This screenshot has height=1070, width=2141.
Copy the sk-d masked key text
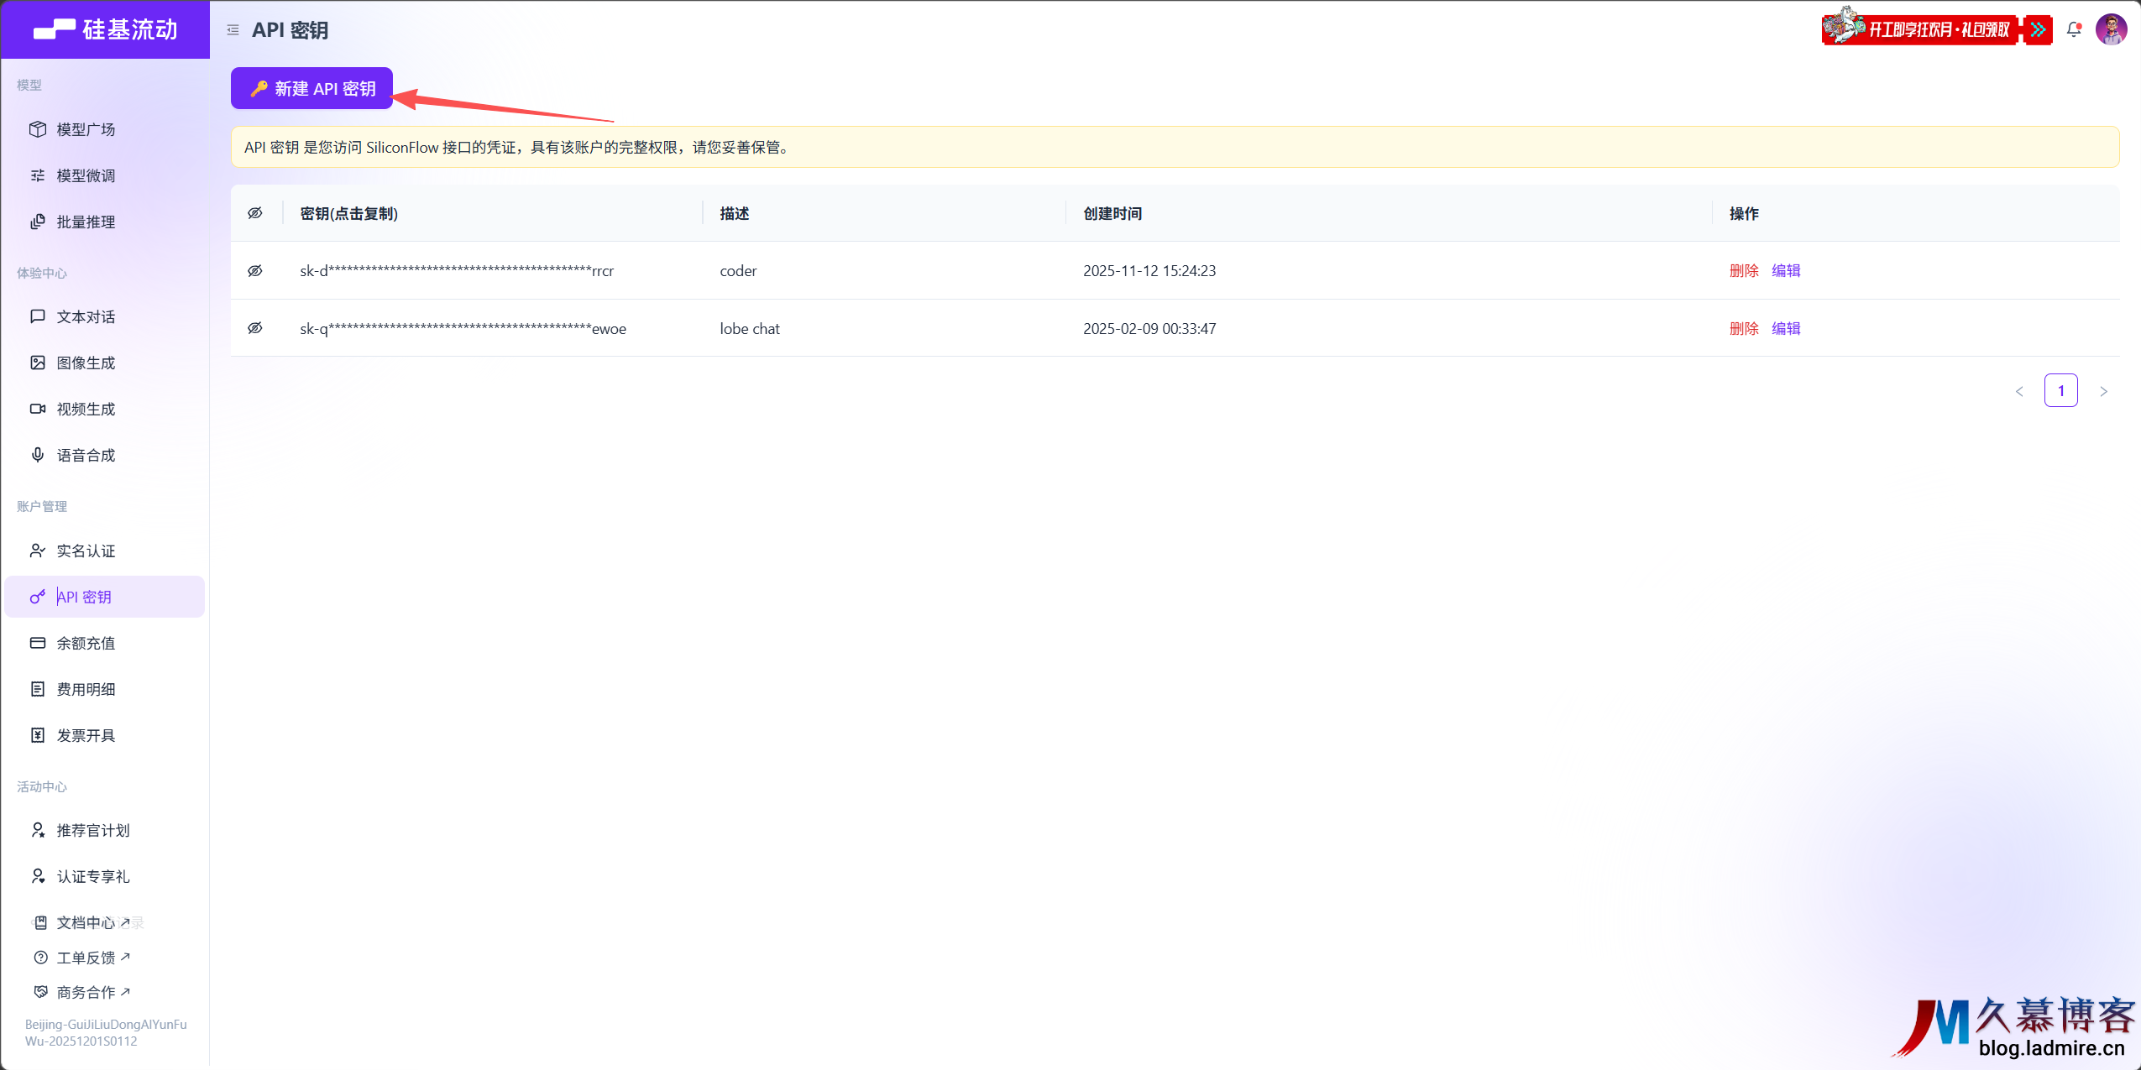tap(457, 270)
